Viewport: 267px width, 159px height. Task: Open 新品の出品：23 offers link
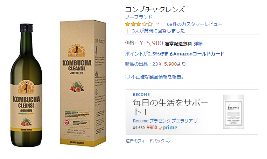click(141, 64)
